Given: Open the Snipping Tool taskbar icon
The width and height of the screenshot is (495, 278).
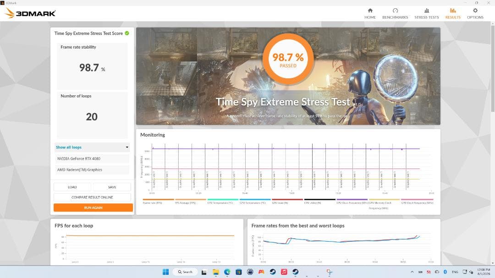Looking at the screenshot, I should [329, 272].
